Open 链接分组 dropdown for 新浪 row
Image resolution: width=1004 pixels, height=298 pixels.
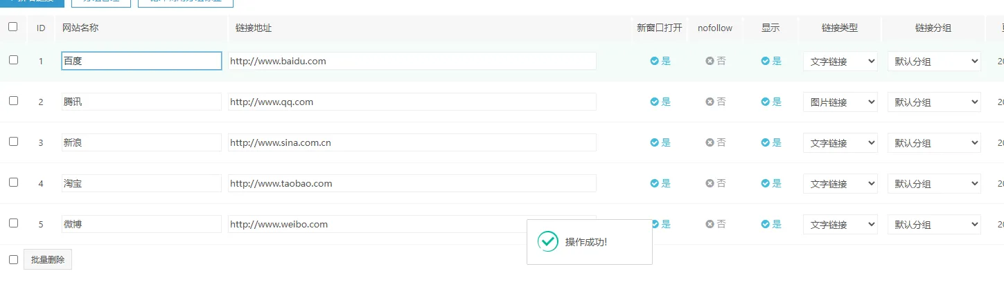coord(934,142)
